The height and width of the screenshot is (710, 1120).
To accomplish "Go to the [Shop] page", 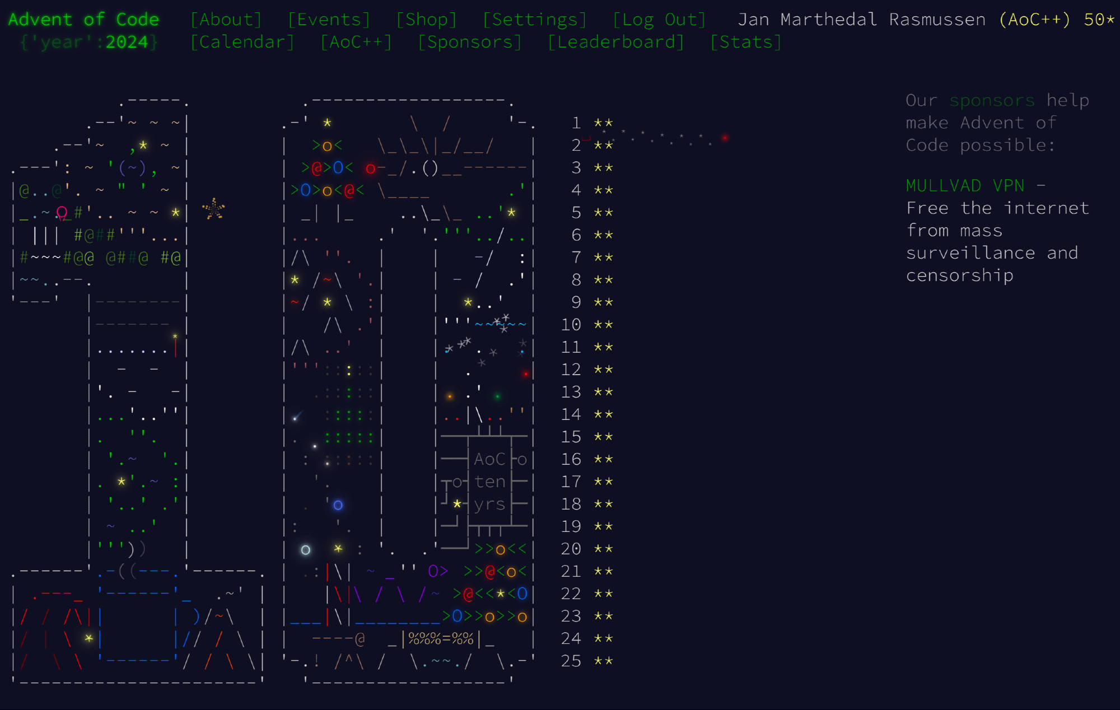I will (426, 20).
